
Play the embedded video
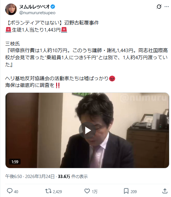pos(87,130)
